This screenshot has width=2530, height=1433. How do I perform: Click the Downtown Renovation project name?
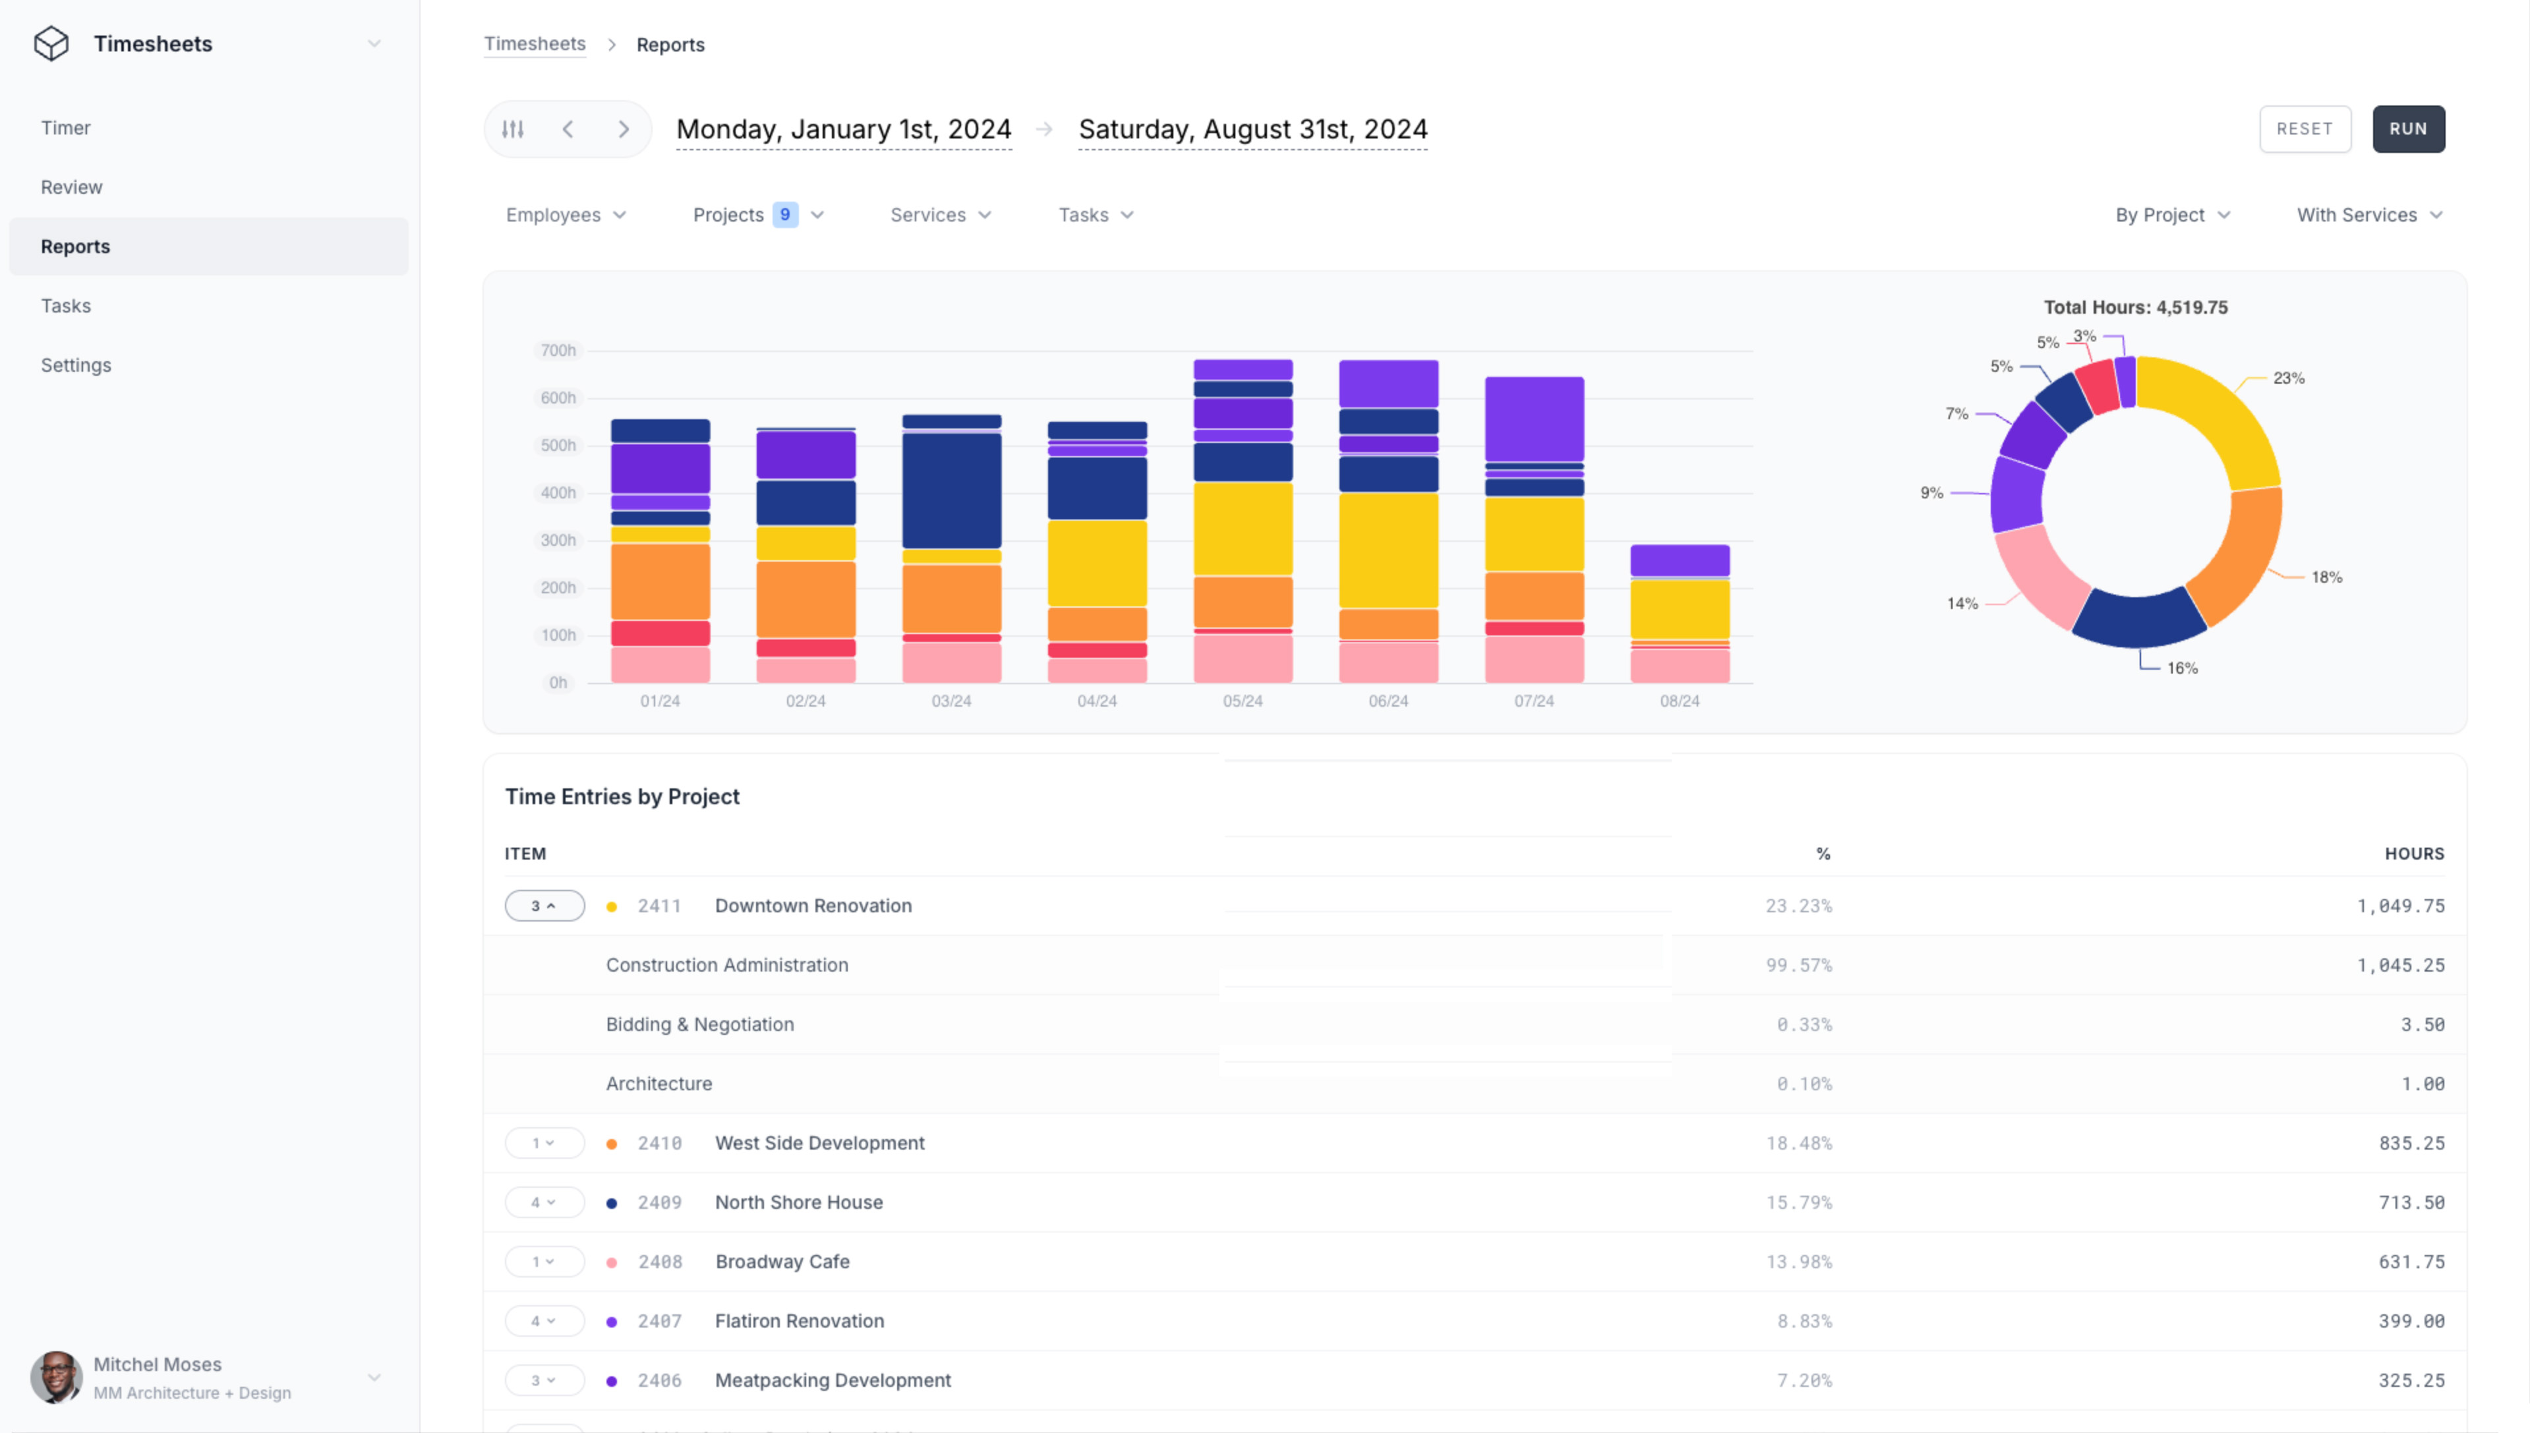click(813, 906)
